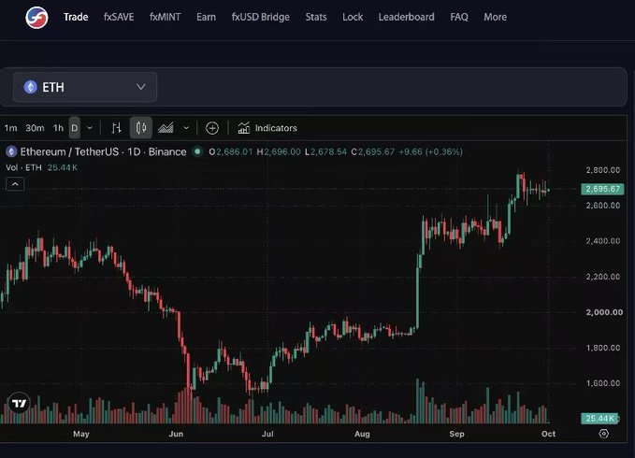Collapse the indicator legend with the caret button
Viewport: 635px width, 458px height.
point(15,184)
